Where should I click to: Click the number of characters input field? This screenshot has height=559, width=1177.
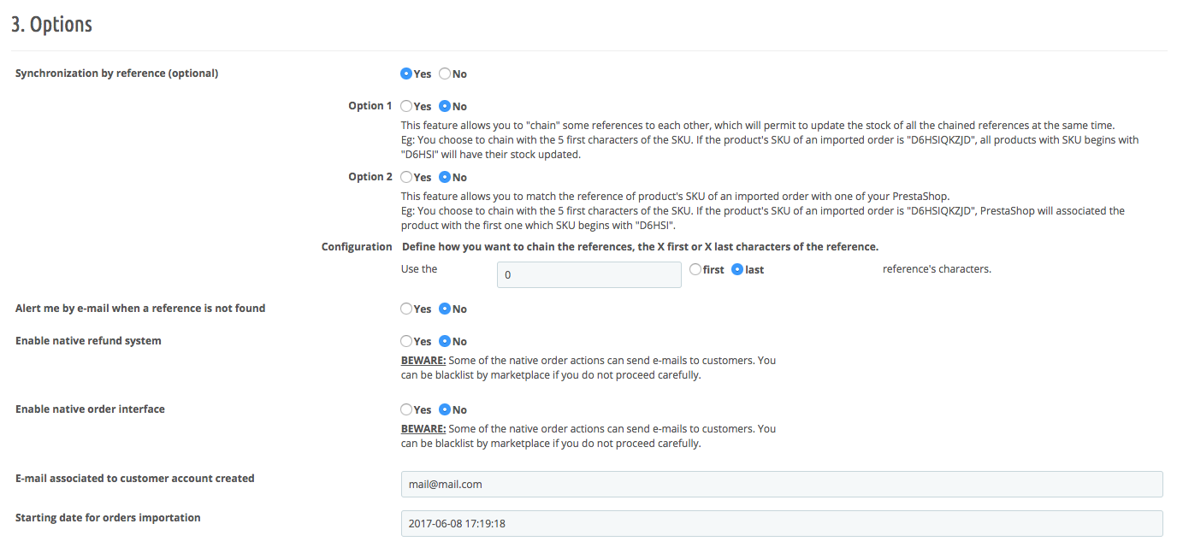tap(589, 274)
